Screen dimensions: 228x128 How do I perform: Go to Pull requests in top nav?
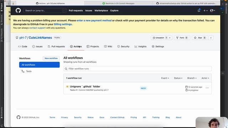(76, 10)
